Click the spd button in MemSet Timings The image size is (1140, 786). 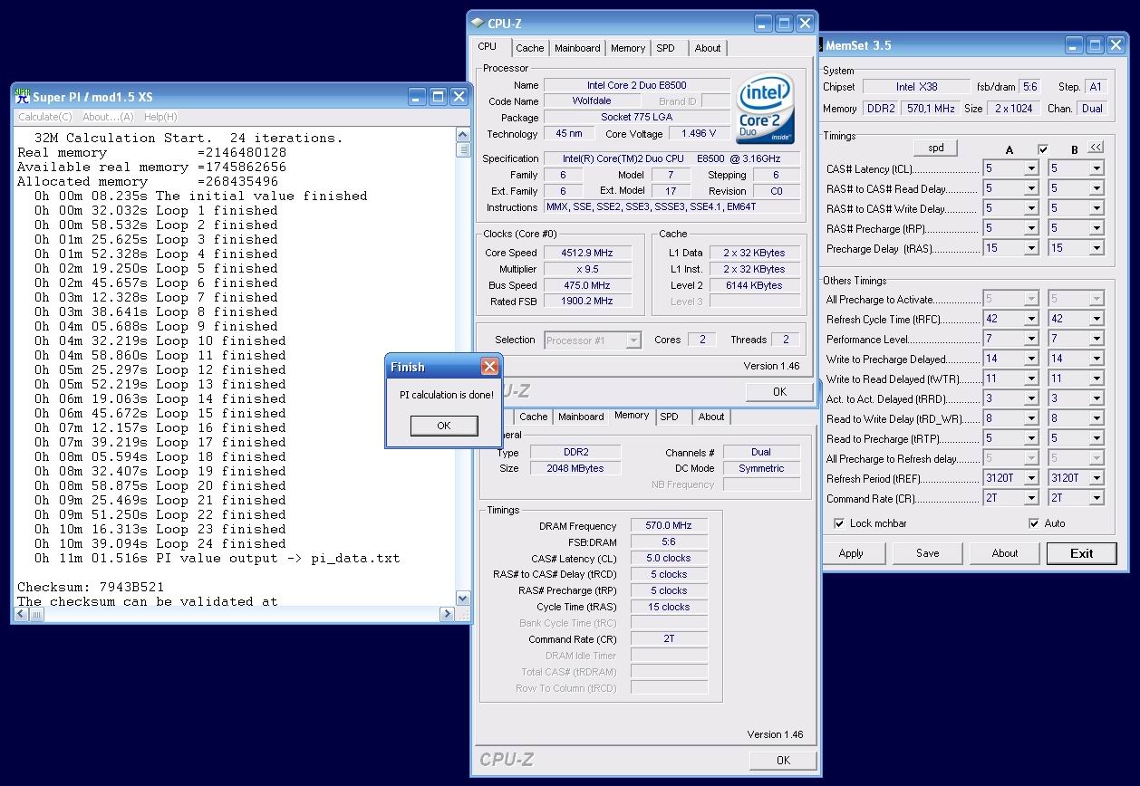(935, 148)
